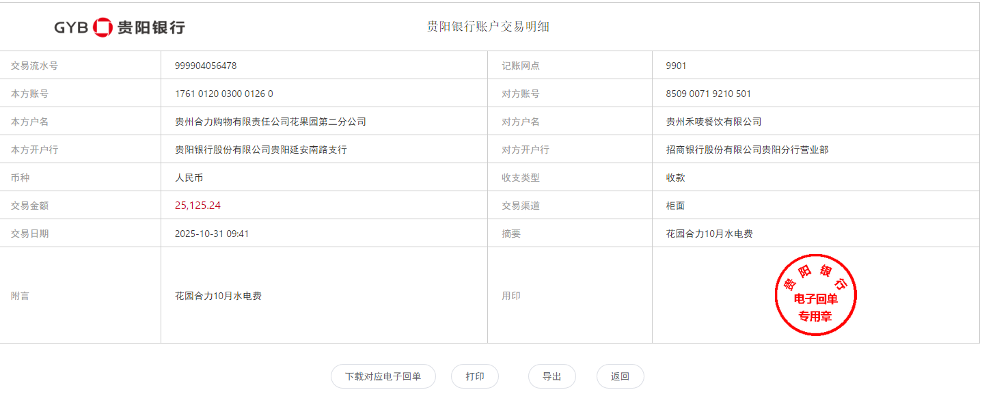The width and height of the screenshot is (982, 405).
Task: Click the 贵阳银行账户交易明细 page title
Action: [x=488, y=27]
